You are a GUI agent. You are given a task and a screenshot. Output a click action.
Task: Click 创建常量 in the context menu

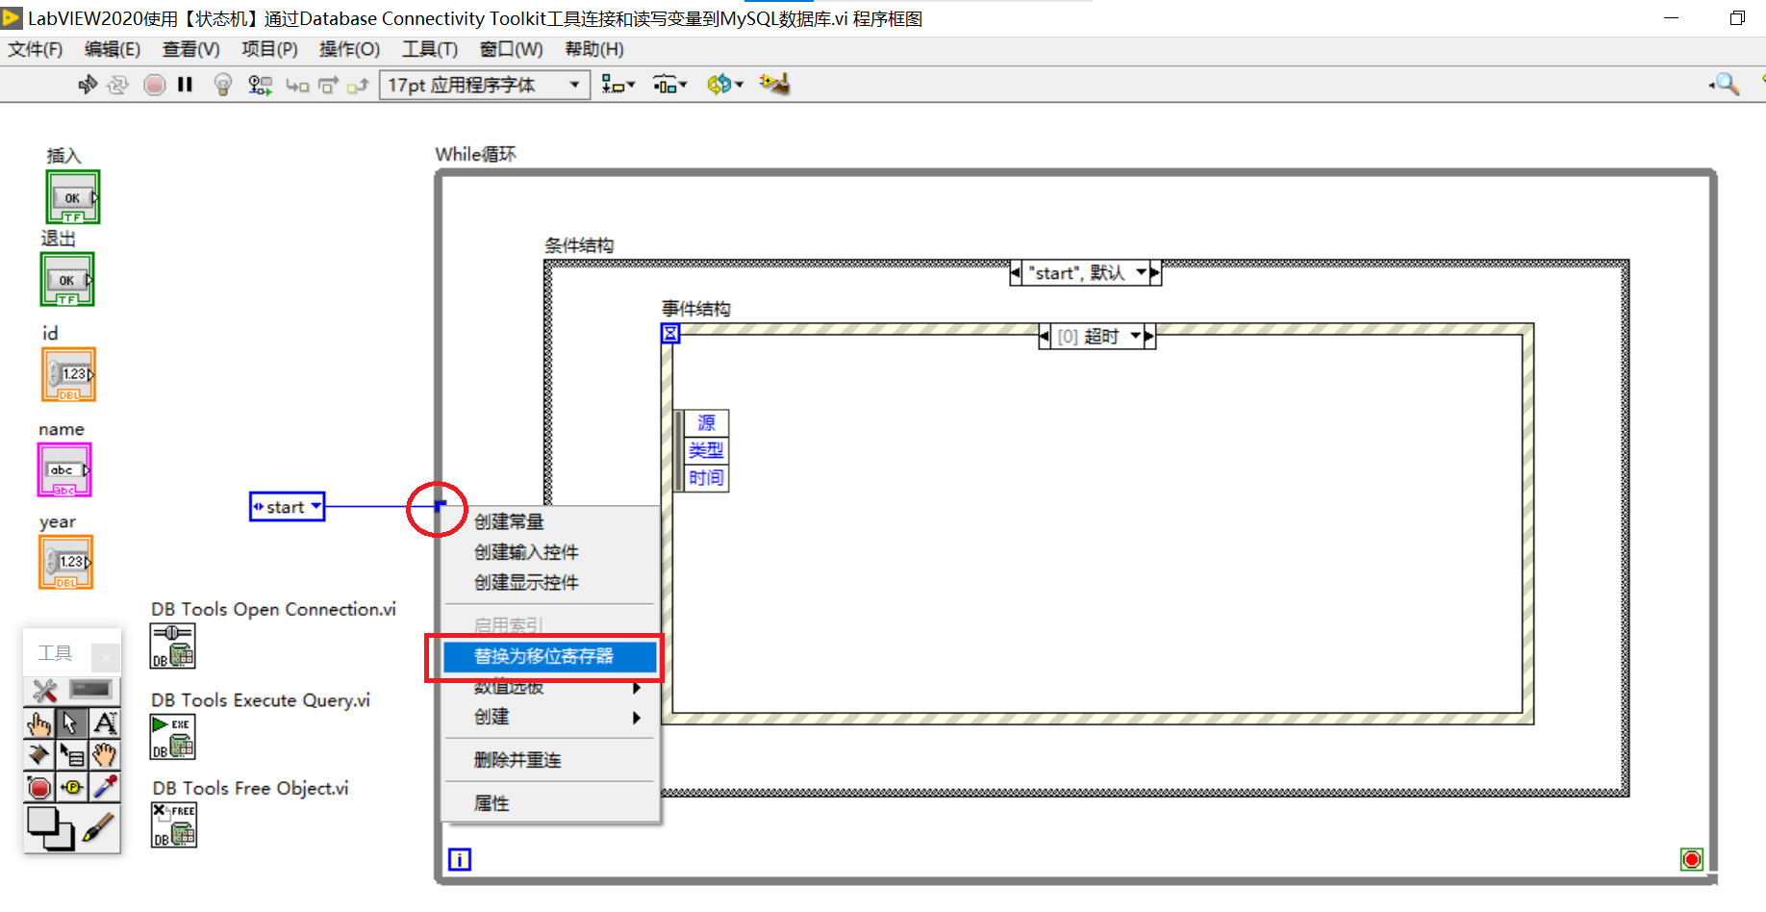508,521
